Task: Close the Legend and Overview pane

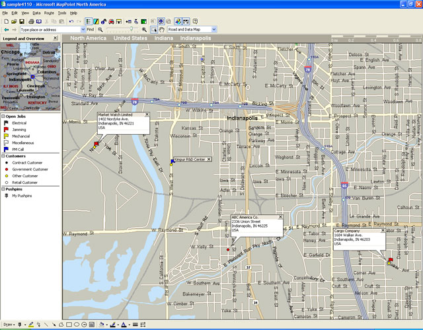Action: coord(56,38)
